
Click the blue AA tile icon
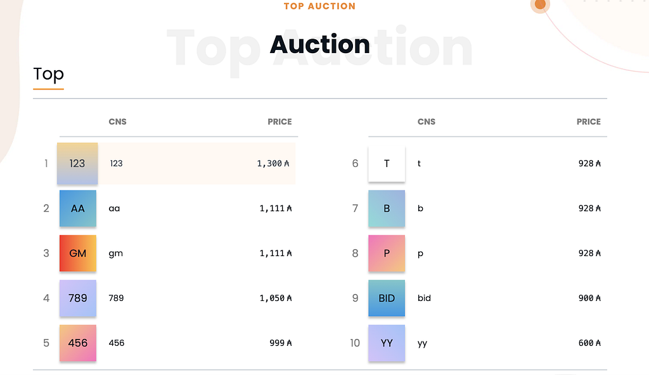point(78,209)
